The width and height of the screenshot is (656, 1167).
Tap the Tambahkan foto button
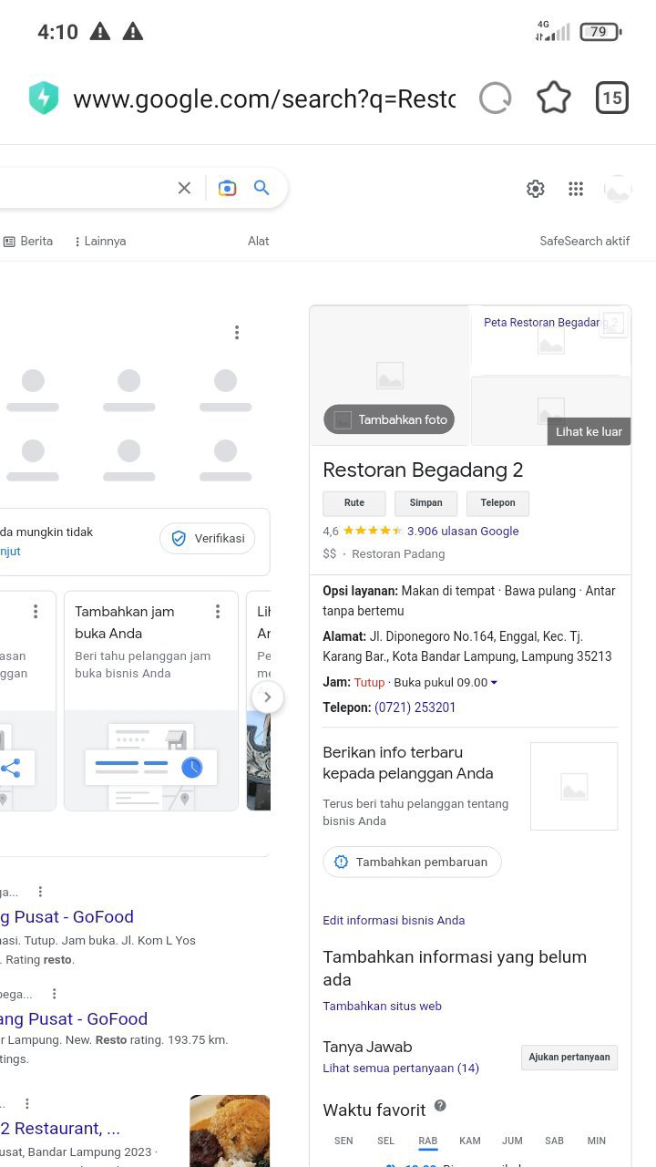[x=389, y=419]
